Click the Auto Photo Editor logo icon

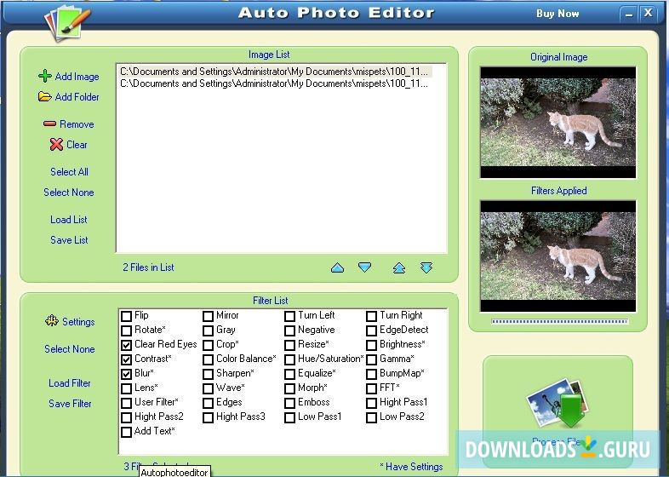click(x=67, y=23)
